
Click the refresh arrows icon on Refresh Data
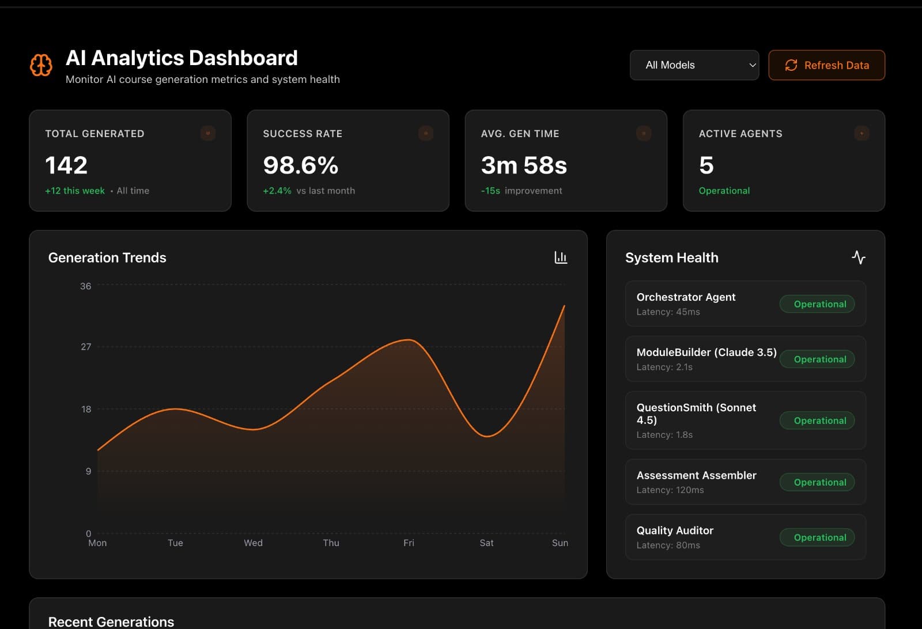pyautogui.click(x=791, y=65)
